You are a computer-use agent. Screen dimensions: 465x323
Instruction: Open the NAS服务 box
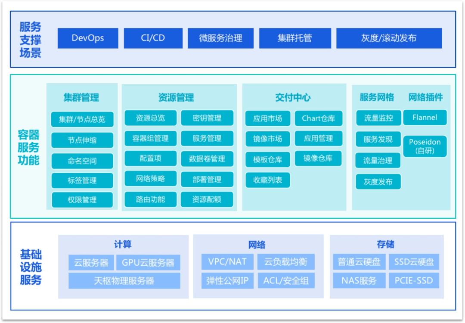[359, 280]
